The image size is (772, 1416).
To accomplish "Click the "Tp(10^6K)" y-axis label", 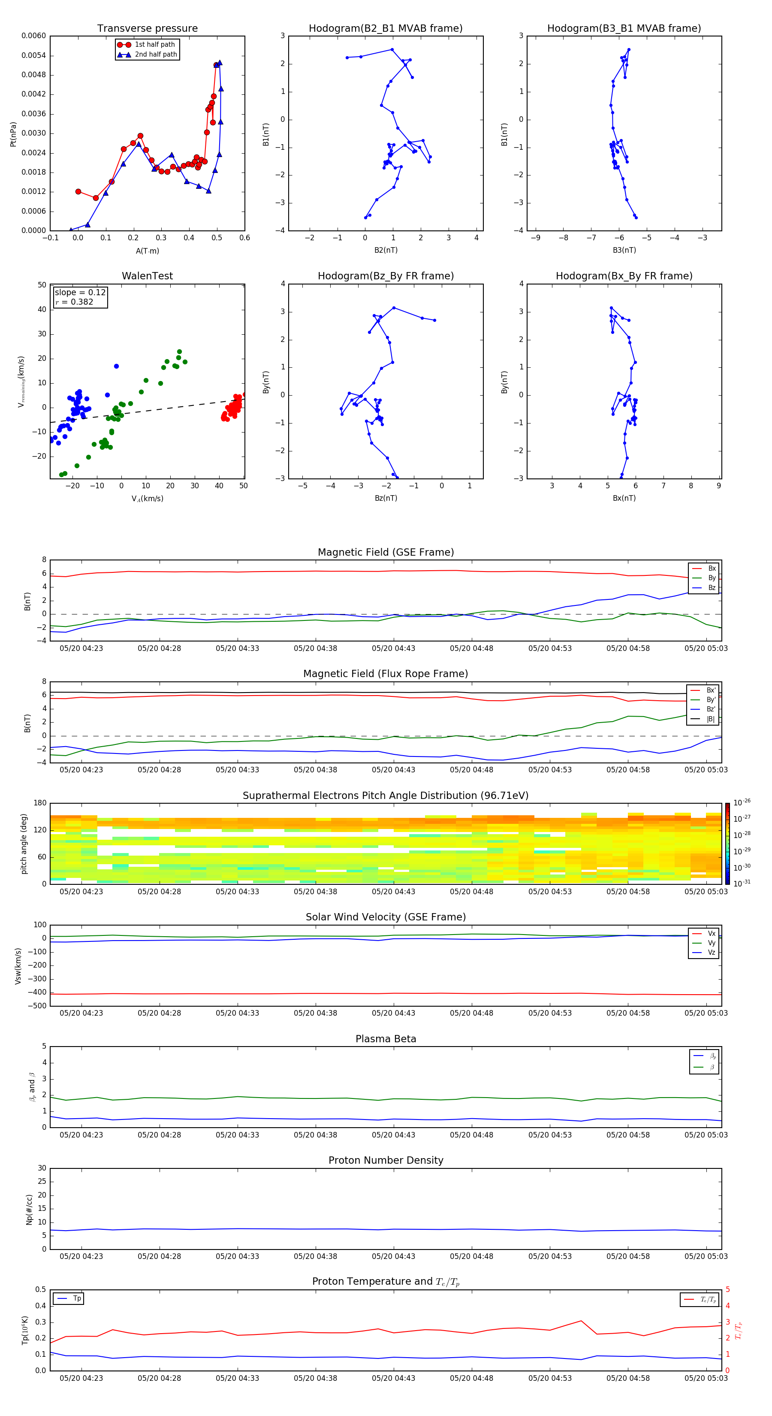I will coord(25,1330).
